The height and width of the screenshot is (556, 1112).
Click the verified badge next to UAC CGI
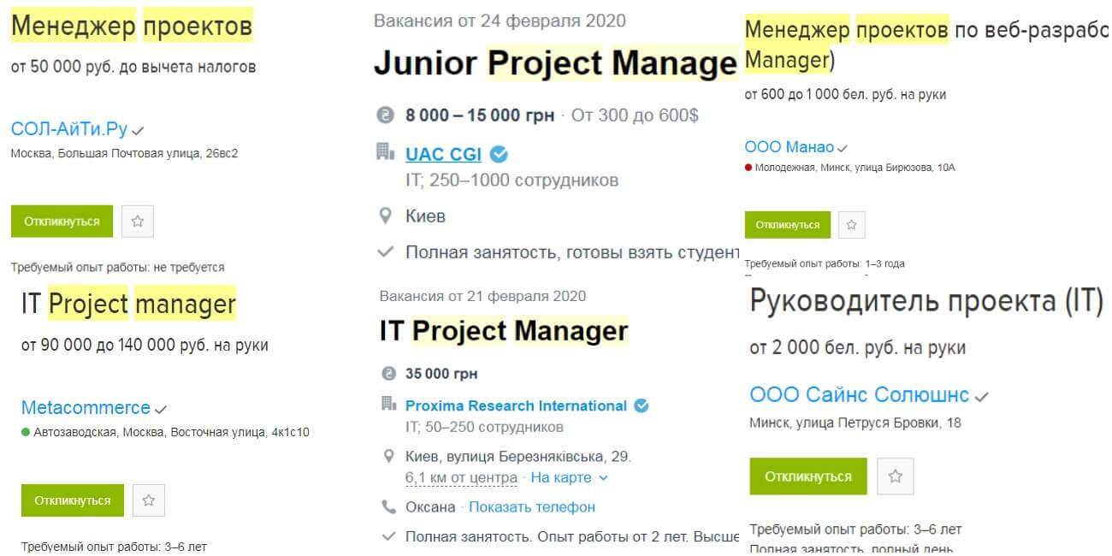click(499, 155)
